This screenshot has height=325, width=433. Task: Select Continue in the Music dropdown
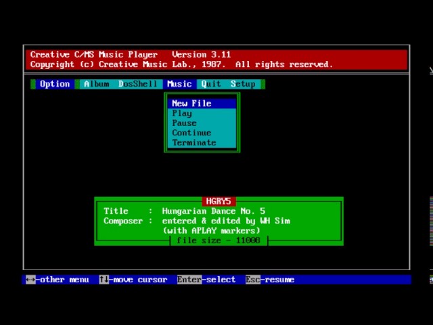[x=202, y=133]
